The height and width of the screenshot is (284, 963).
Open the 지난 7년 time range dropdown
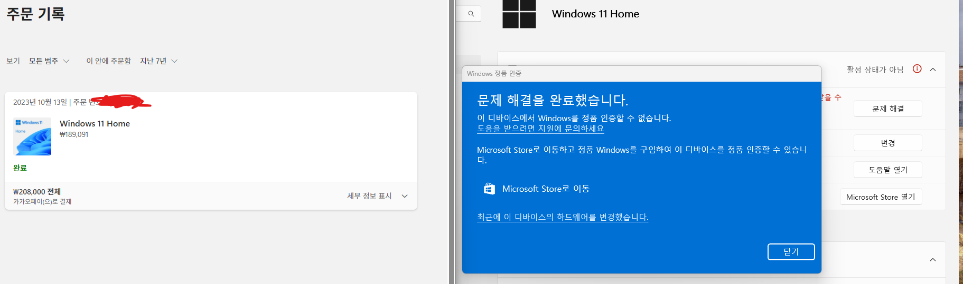[158, 61]
